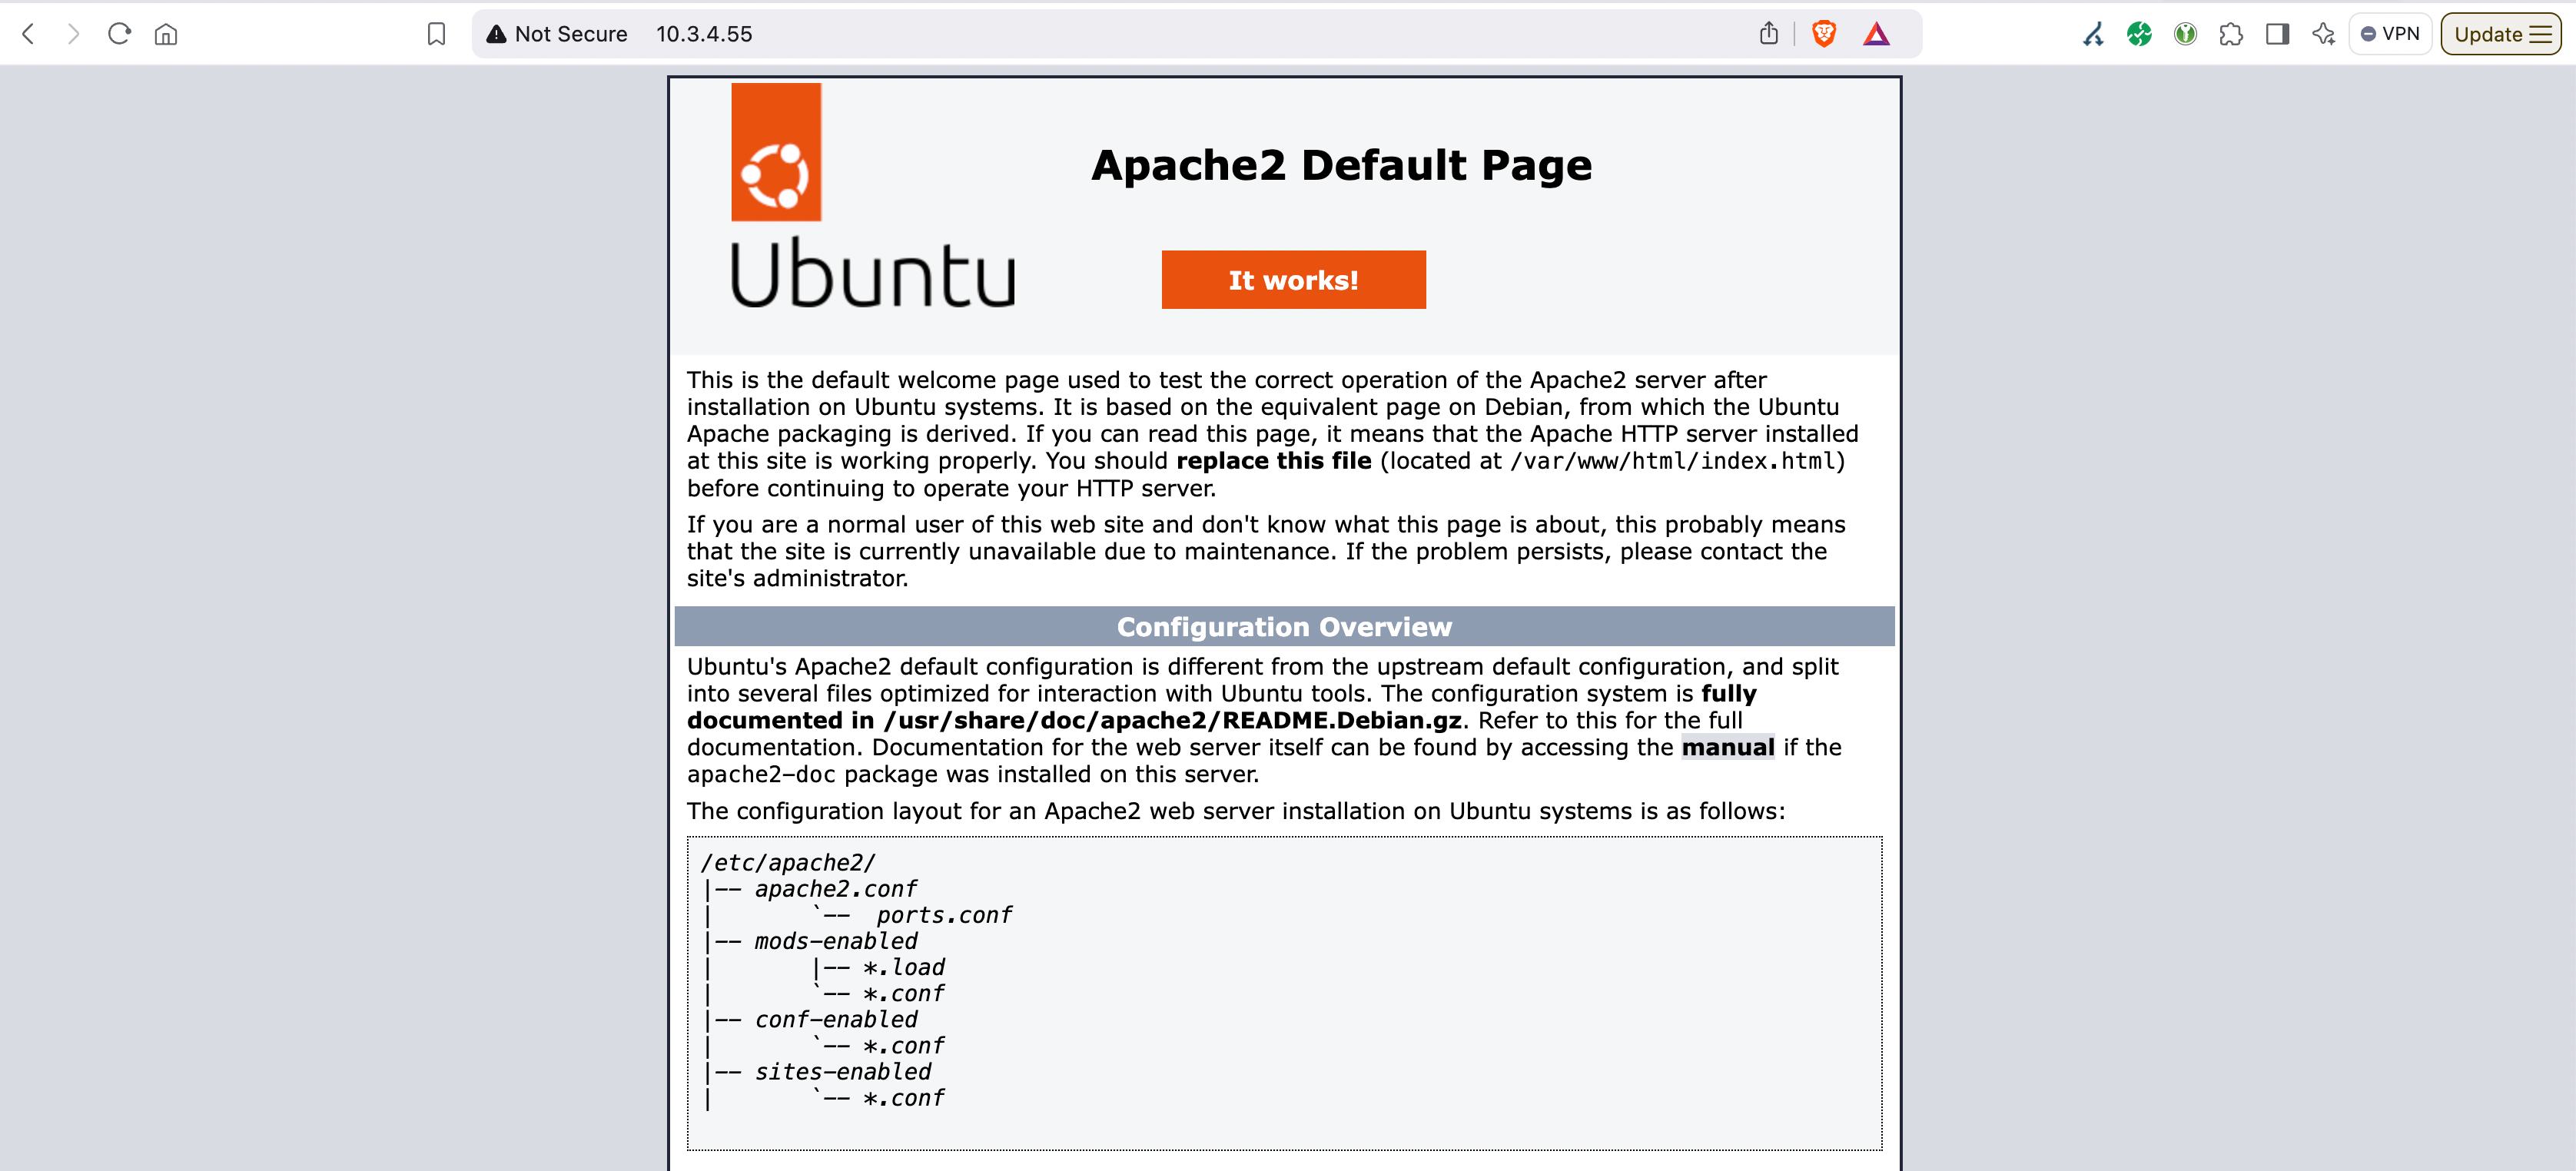Reload the current page
Screen dimensions: 2576x1171
coord(119,34)
